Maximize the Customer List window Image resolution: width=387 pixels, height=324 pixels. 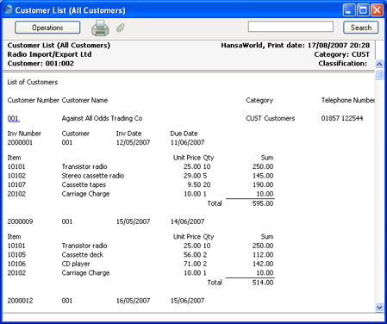(x=363, y=10)
